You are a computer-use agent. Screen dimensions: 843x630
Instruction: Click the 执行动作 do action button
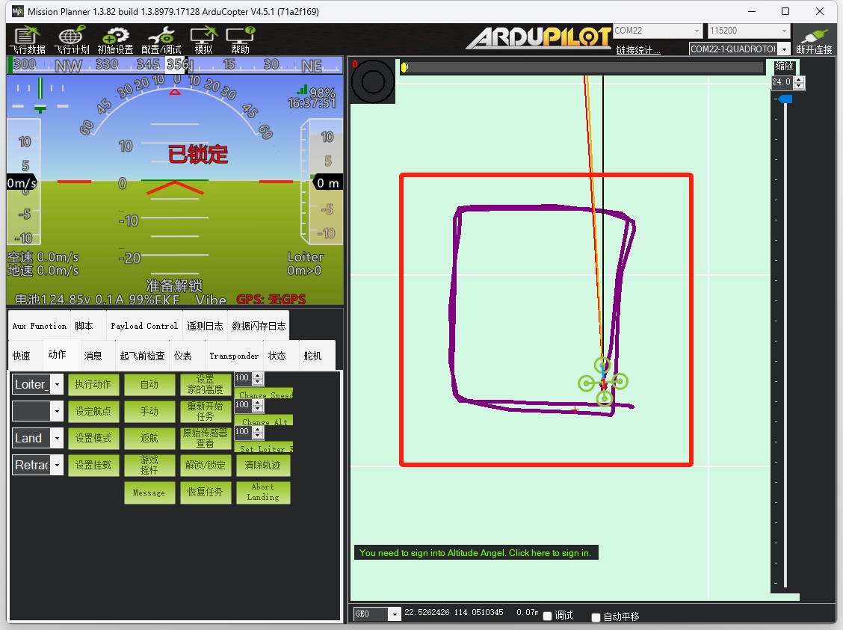click(x=93, y=384)
